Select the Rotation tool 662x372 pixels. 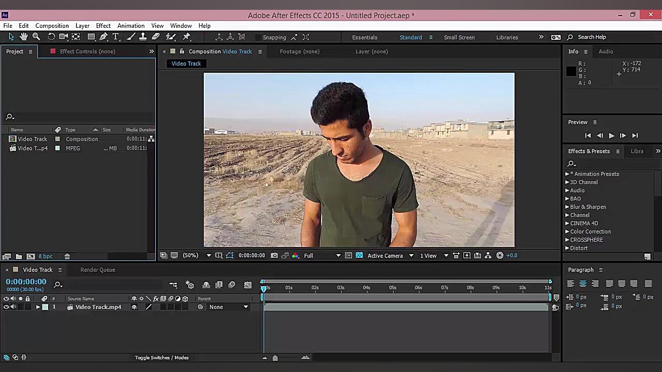coord(51,37)
